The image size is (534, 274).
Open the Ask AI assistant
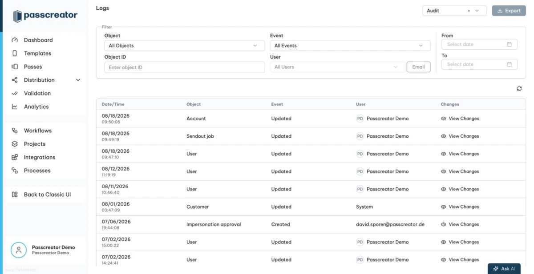pos(504,269)
